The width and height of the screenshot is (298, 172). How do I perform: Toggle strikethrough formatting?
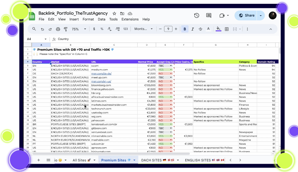(x=200, y=29)
